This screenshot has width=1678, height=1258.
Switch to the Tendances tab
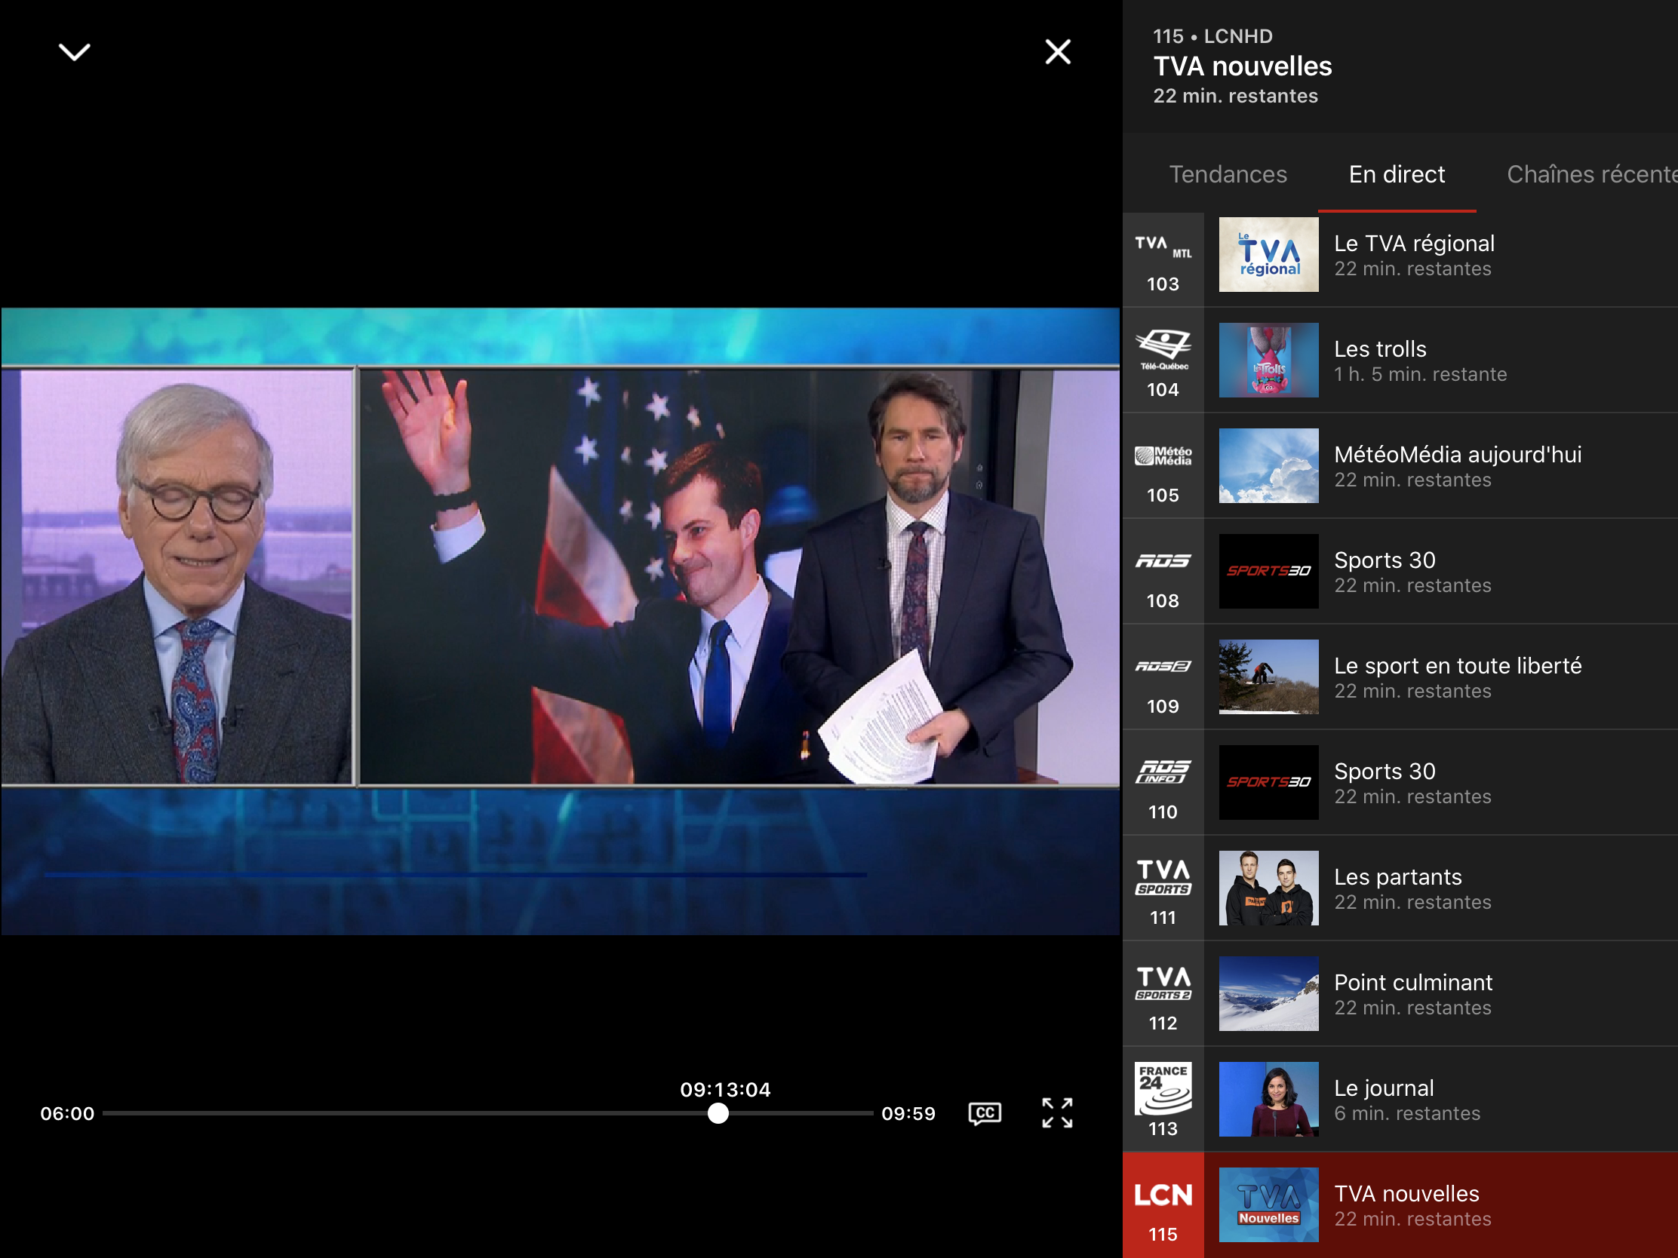(1228, 174)
